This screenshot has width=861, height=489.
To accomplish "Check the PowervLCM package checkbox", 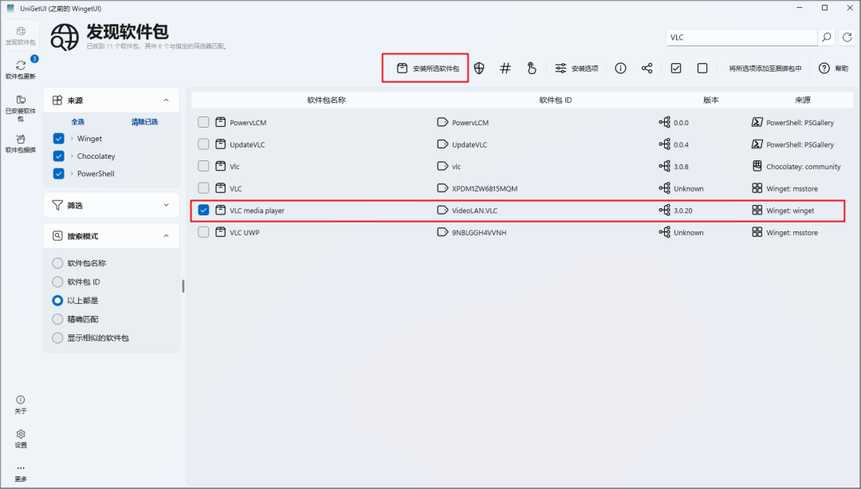I will 204,122.
